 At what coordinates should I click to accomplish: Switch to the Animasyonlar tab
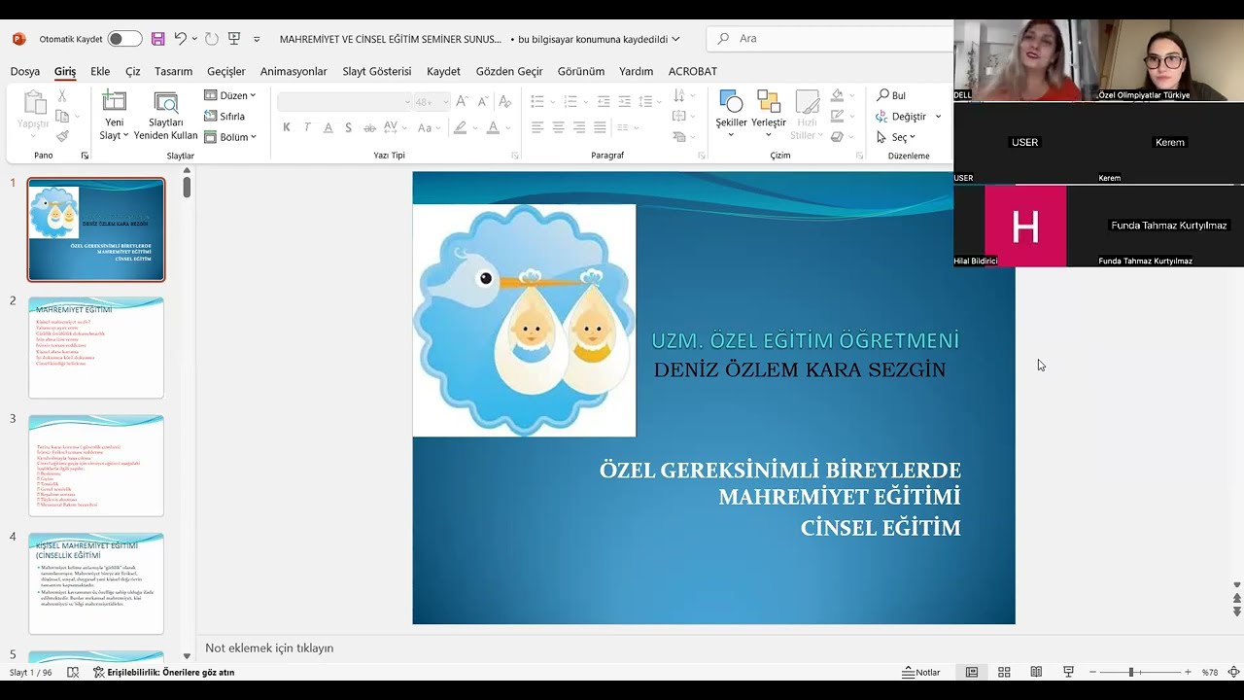tap(294, 71)
